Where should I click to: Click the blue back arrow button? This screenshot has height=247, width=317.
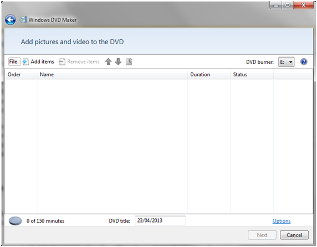(x=11, y=20)
